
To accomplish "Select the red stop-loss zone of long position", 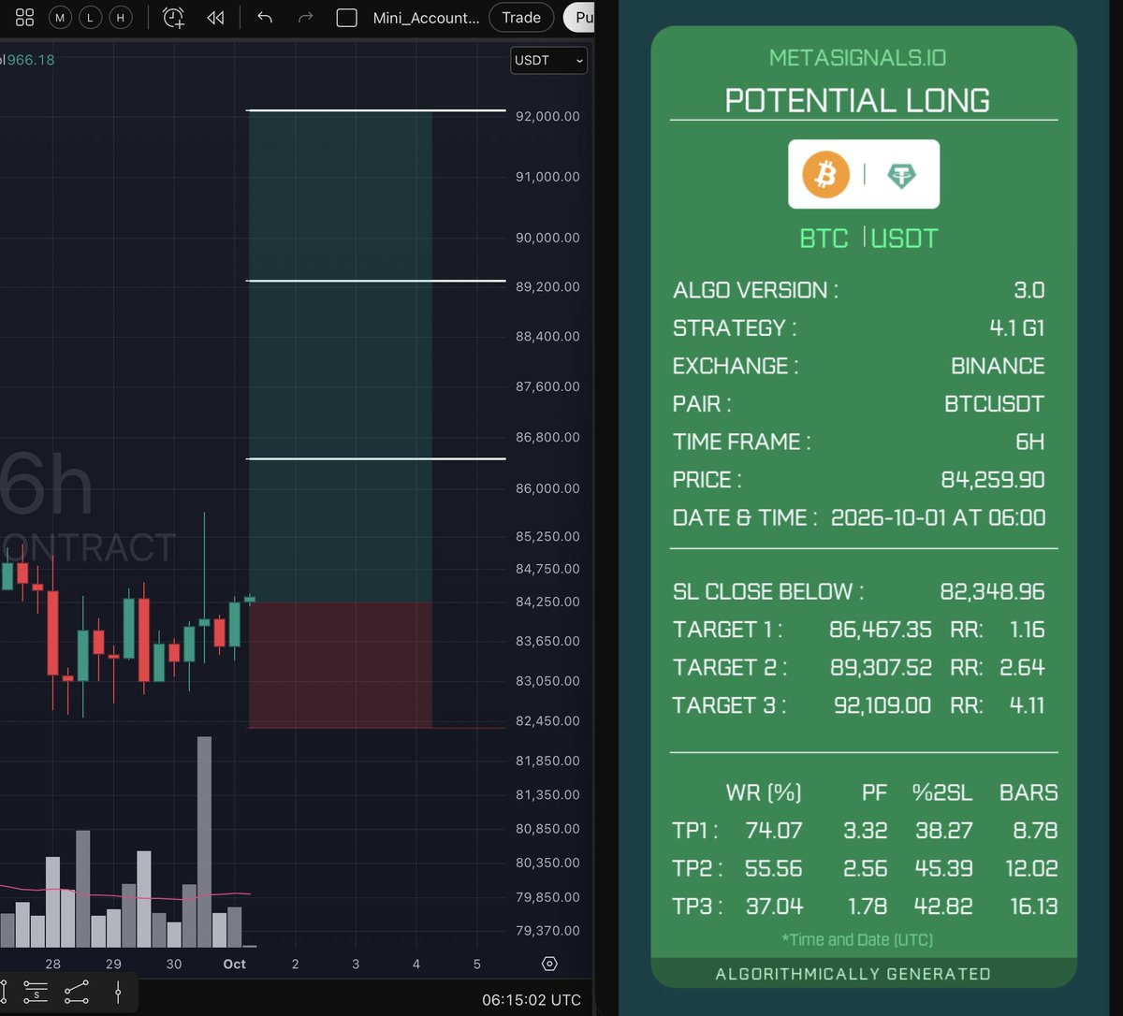I will [x=340, y=664].
